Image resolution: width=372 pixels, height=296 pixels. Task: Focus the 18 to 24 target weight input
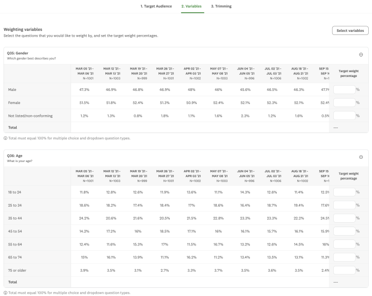click(x=344, y=192)
